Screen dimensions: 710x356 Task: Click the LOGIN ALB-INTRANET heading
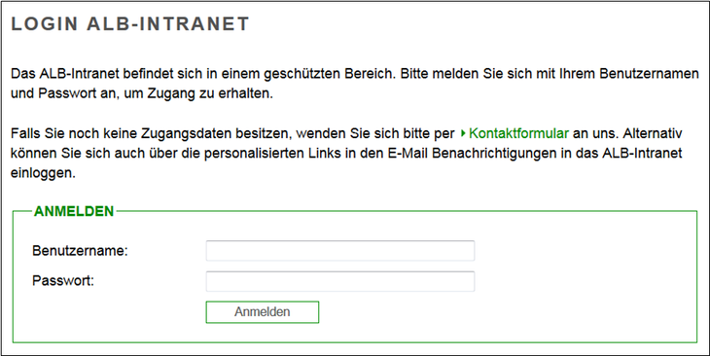click(130, 24)
